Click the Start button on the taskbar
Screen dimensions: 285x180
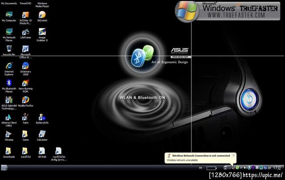tap(4, 168)
